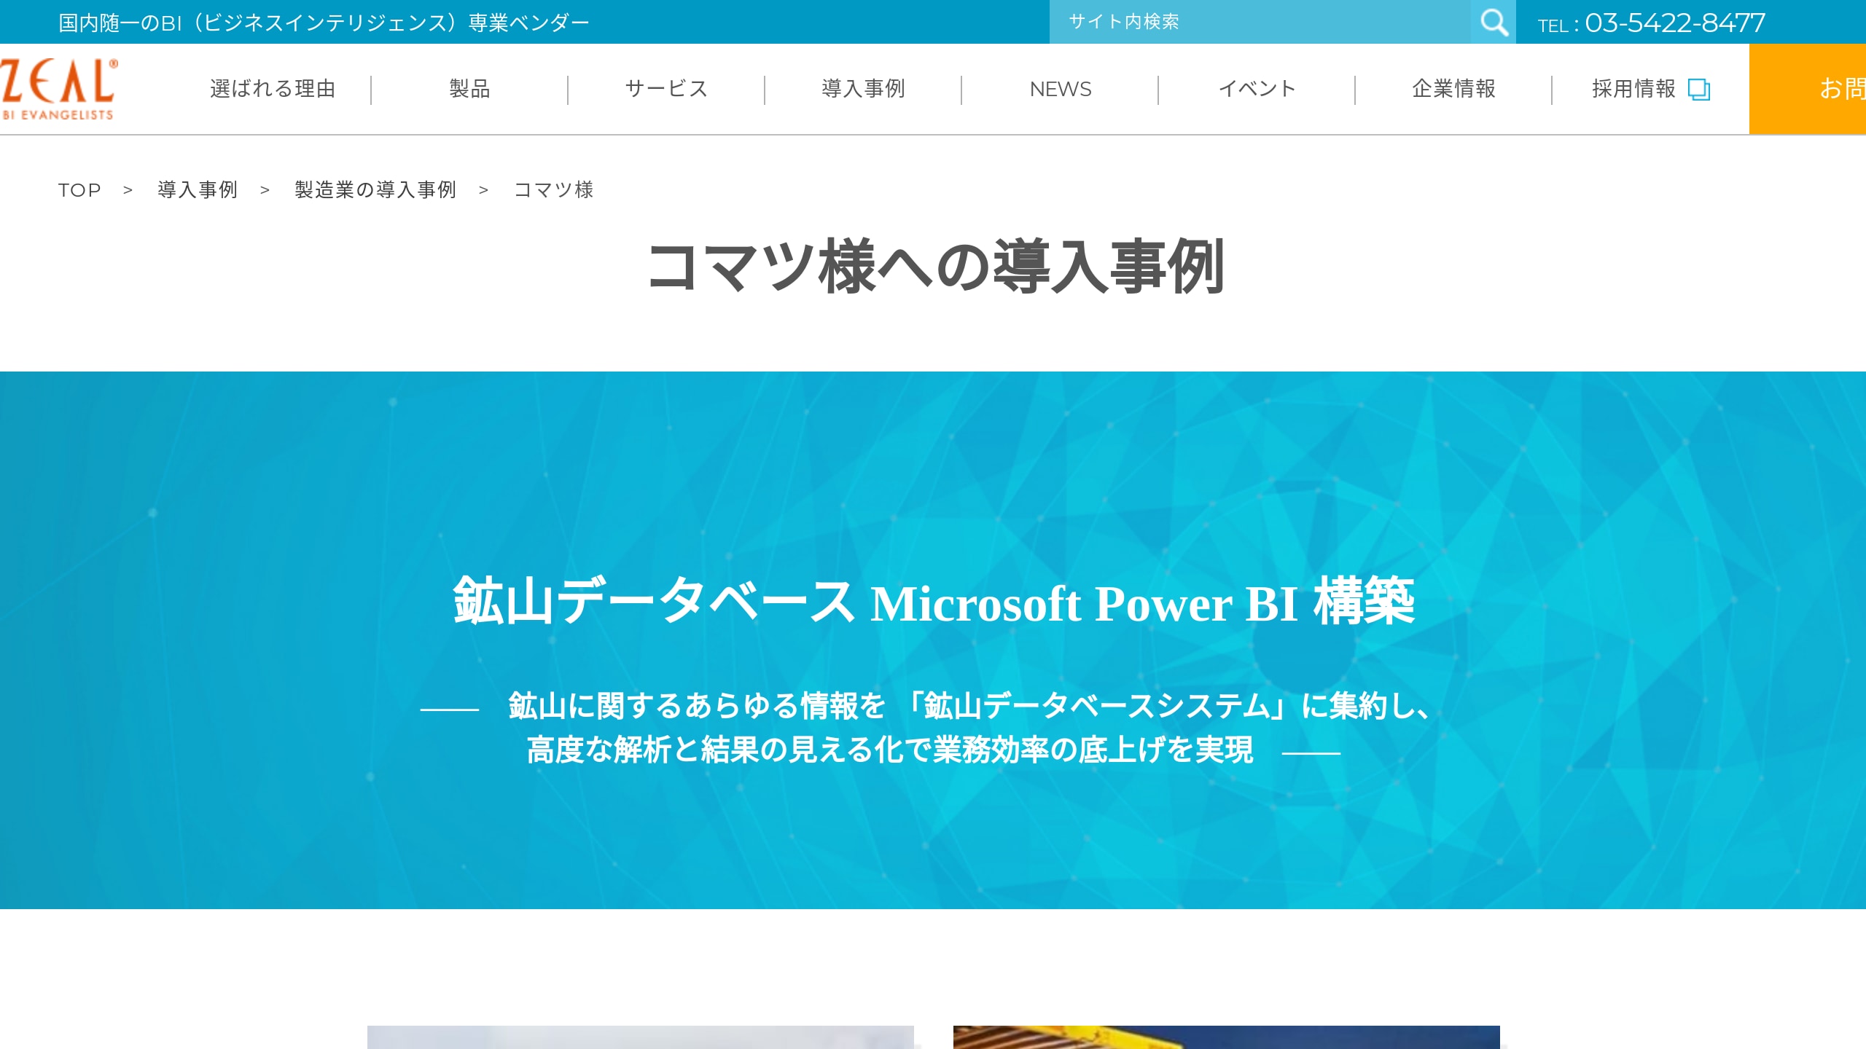Screen dimensions: 1866x1049
Task: Open 企業情報 navigation item
Action: (1453, 89)
